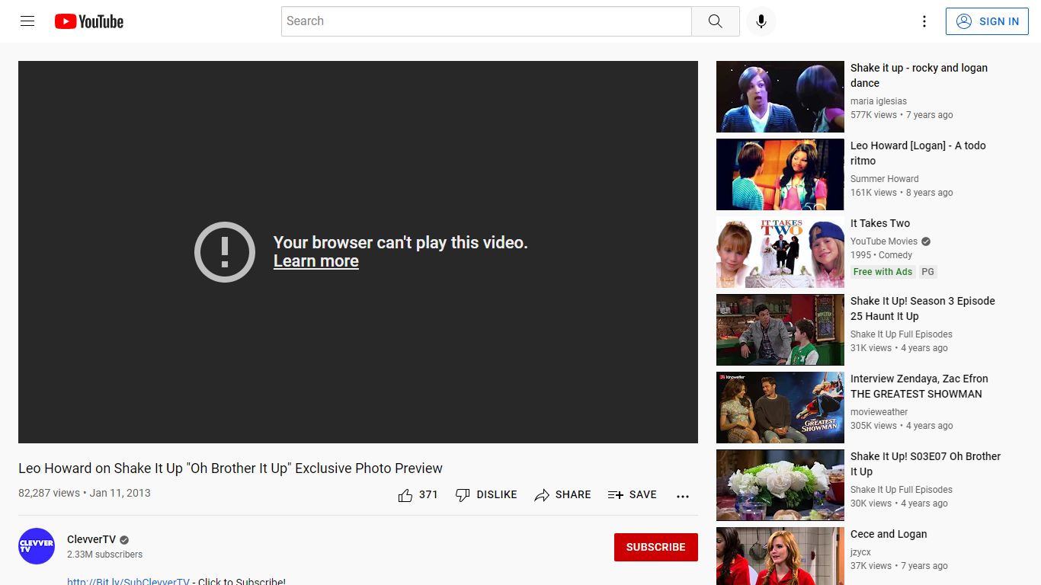Open 'S03E07 Oh Brother It Up' thumbnail
Image resolution: width=1041 pixels, height=585 pixels.
click(x=780, y=485)
